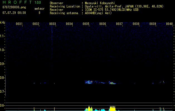Click time marker 0040
This screenshot has height=111, width=175.
click(169, 24)
